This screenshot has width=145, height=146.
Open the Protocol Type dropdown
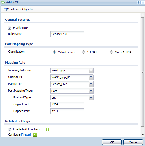point(91,98)
